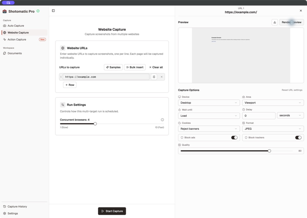Click Render preview button
Image resolution: width=307 pixels, height=218 pixels.
pyautogui.click(x=292, y=22)
